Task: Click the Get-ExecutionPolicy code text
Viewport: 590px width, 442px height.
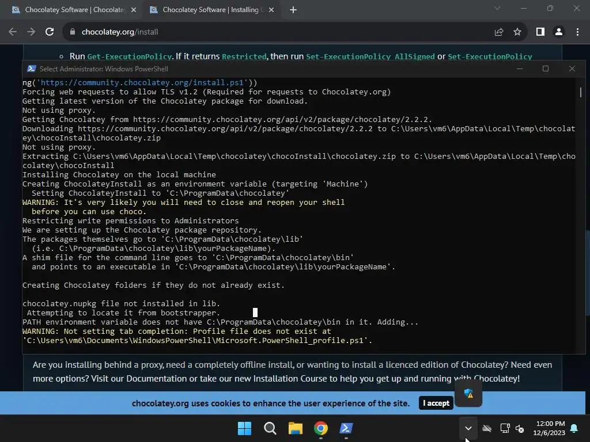Action: 130,56
